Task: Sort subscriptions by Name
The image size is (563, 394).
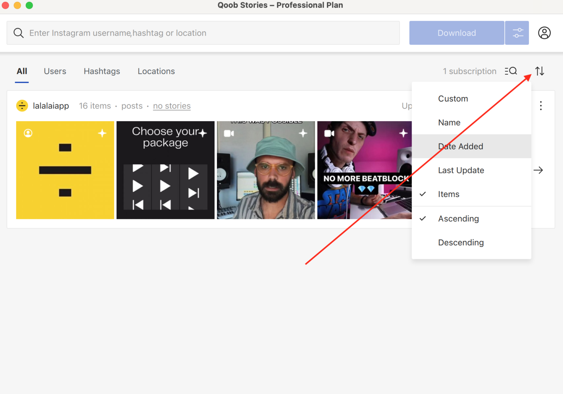Action: [x=449, y=123]
